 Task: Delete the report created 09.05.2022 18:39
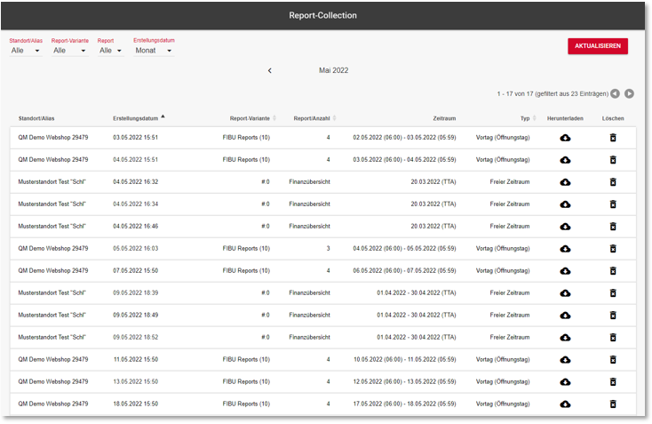tap(612, 293)
